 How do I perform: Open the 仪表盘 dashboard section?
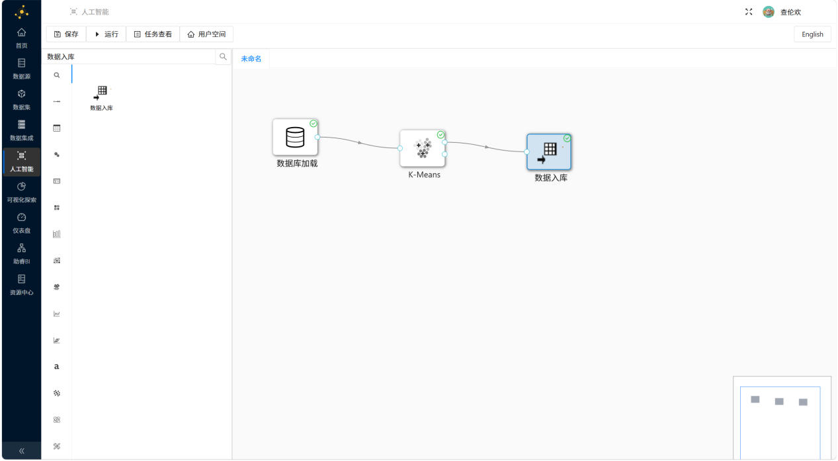click(21, 222)
